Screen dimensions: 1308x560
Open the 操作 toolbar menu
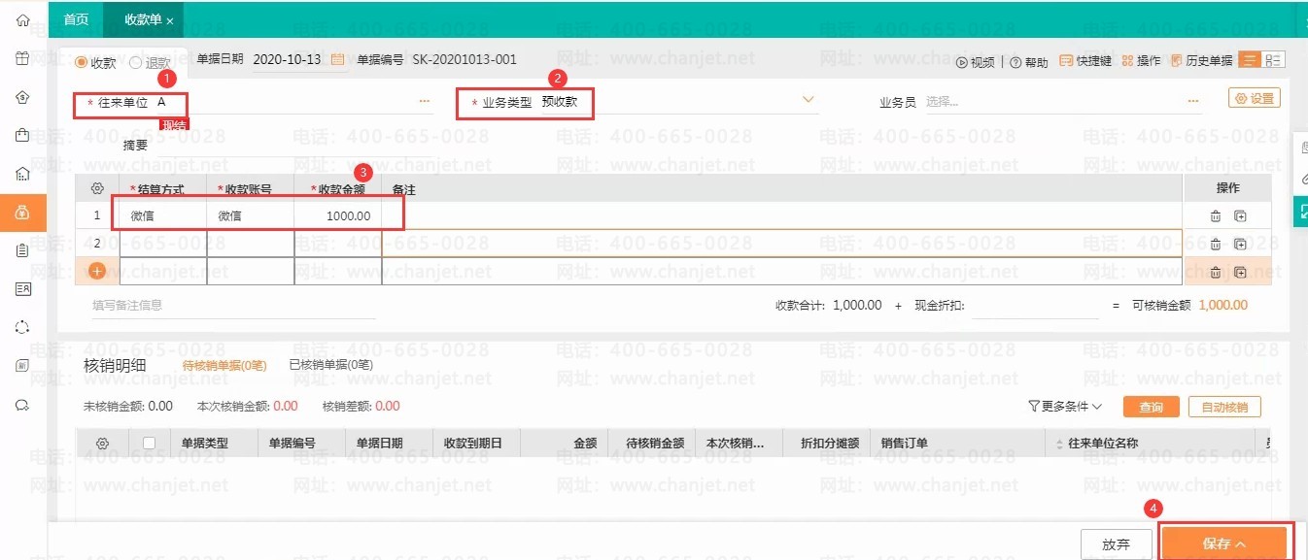pyautogui.click(x=1141, y=61)
